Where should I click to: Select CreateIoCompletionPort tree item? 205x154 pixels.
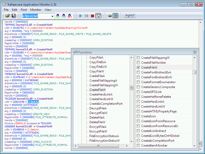[106, 104]
